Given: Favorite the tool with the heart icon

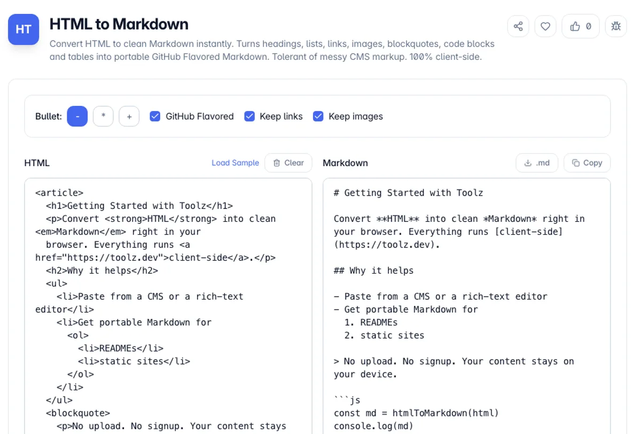Looking at the screenshot, I should [545, 26].
